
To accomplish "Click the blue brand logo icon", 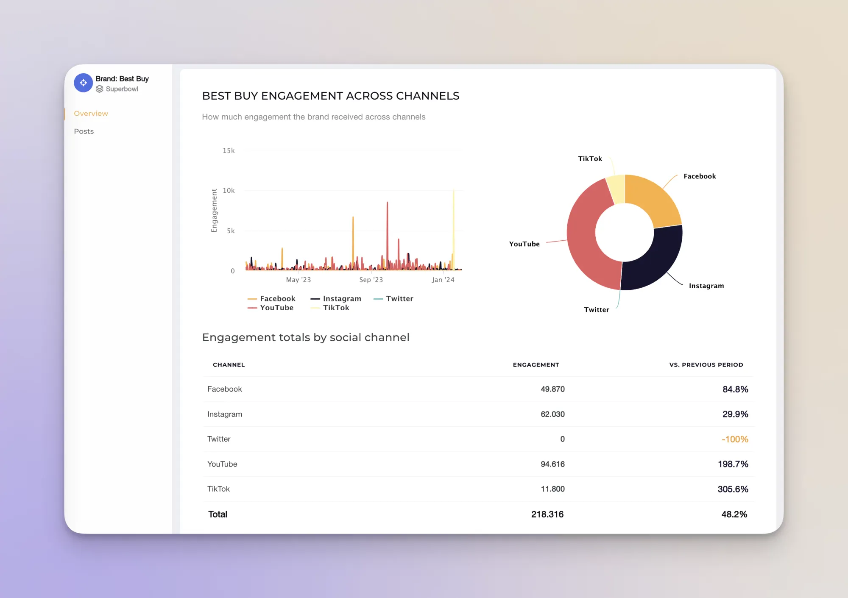I will 83,83.
